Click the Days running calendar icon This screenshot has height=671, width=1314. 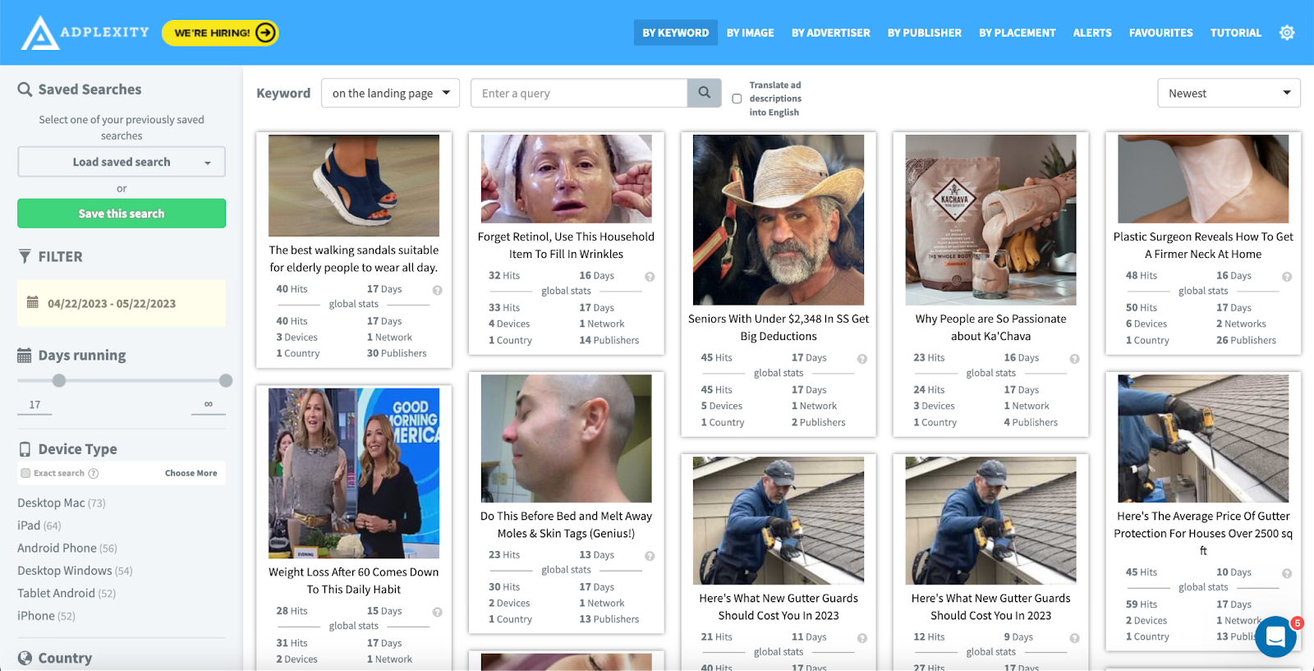point(25,356)
